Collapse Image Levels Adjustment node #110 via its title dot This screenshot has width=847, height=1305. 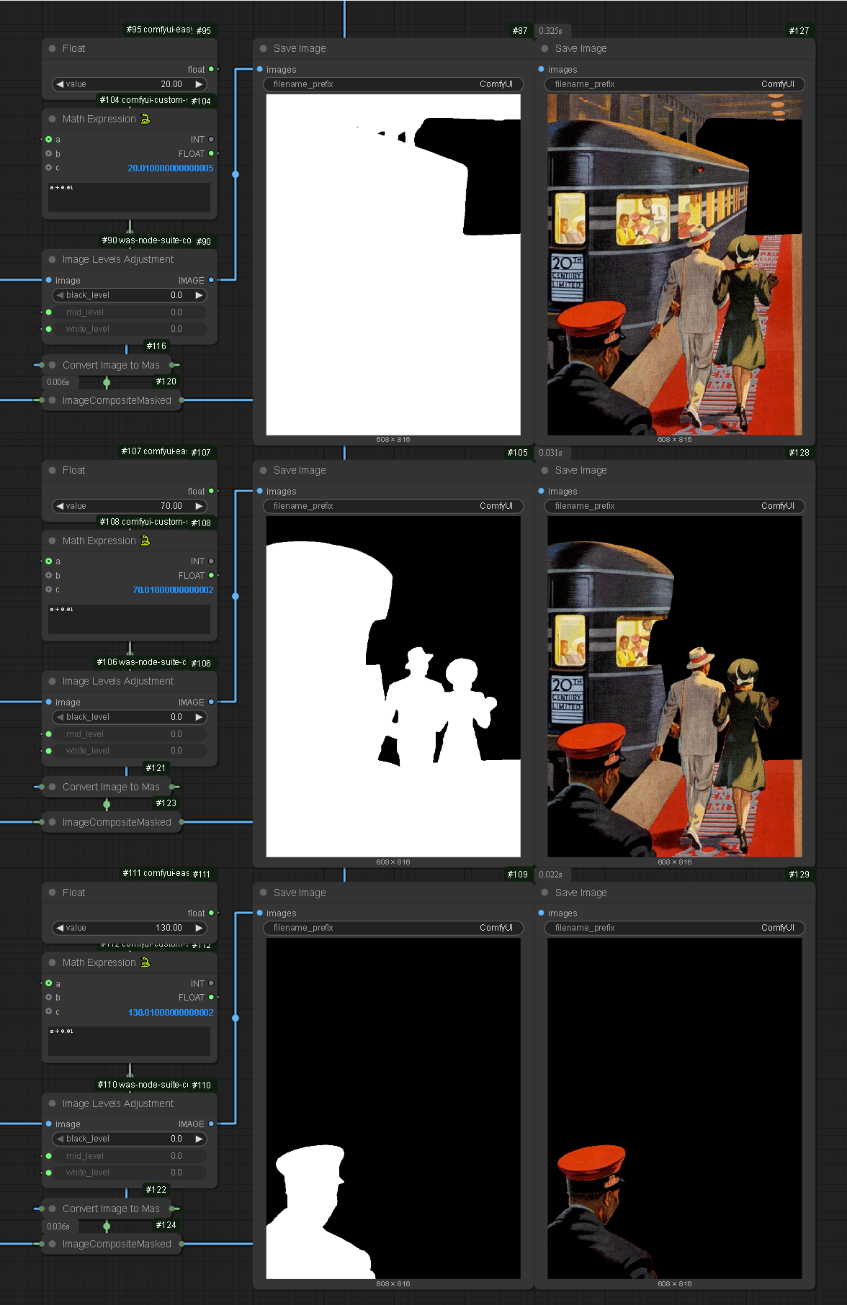click(53, 1103)
